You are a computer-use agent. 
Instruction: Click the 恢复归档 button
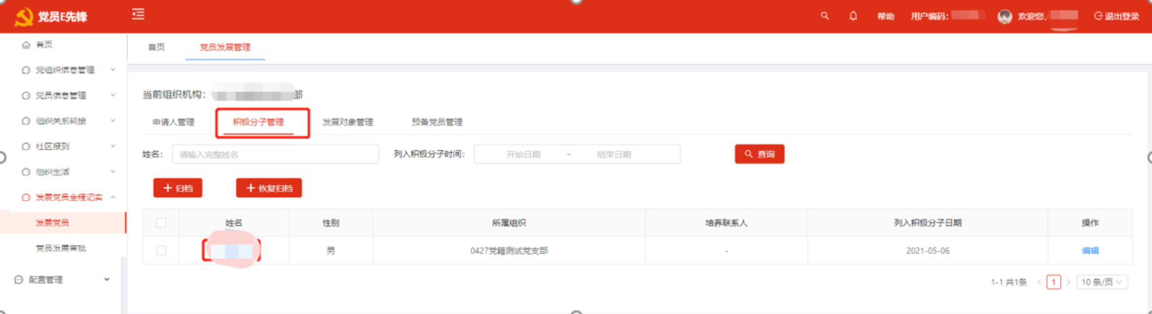269,188
